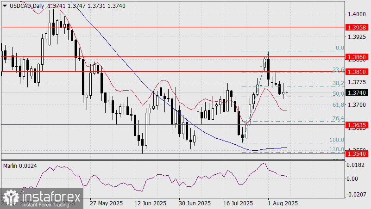Select the -0.0207 oscillator scale value
Image resolution: width=371 pixels, height=209 pixels.
(x=356, y=195)
